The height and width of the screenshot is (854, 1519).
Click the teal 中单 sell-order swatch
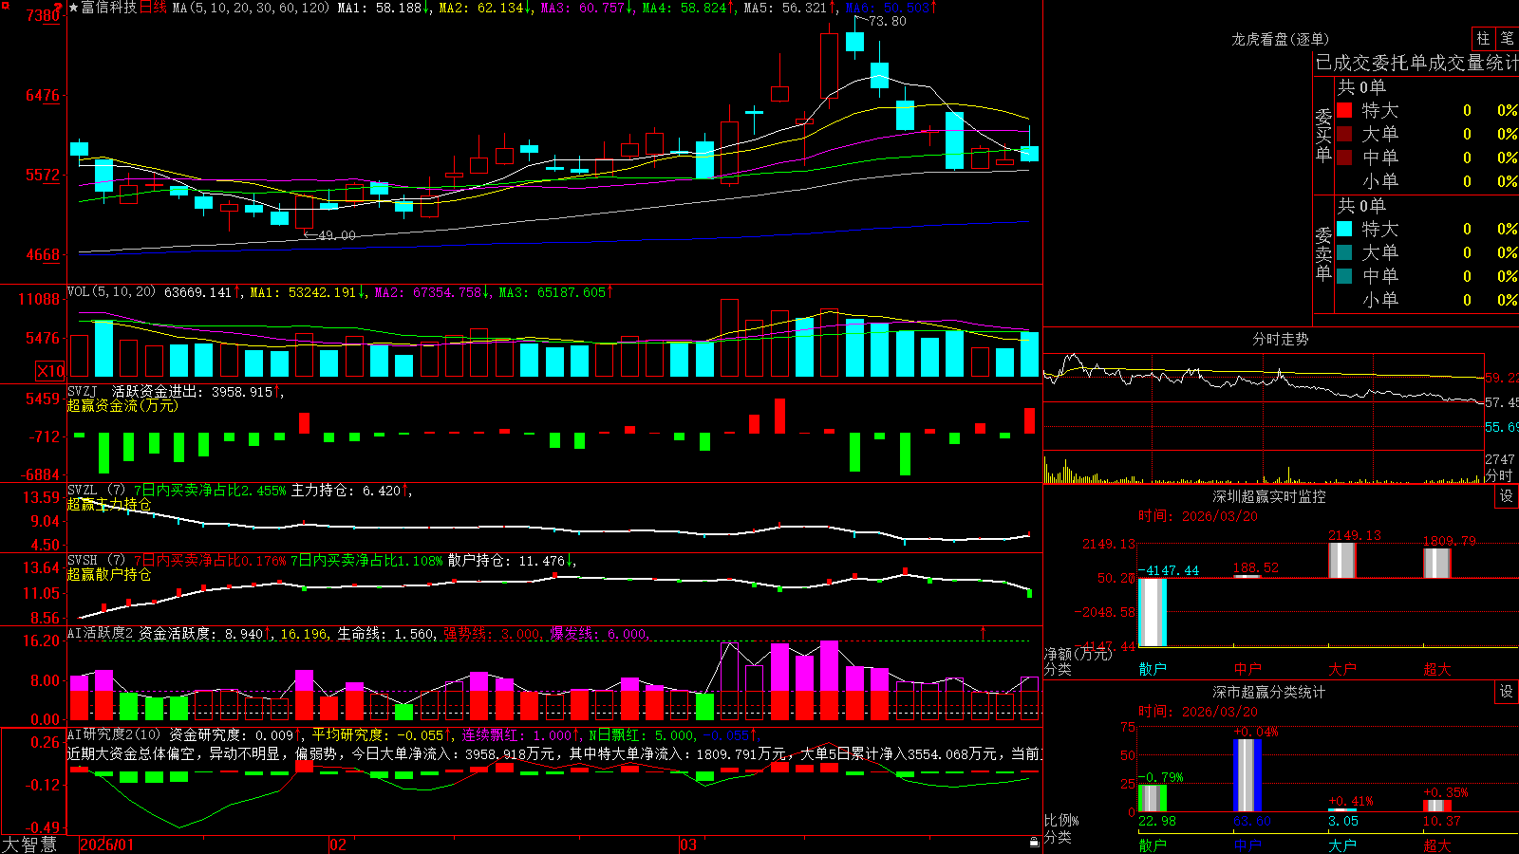tap(1344, 276)
